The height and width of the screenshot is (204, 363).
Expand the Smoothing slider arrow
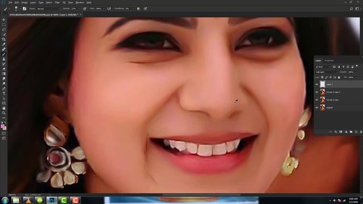click(133, 8)
